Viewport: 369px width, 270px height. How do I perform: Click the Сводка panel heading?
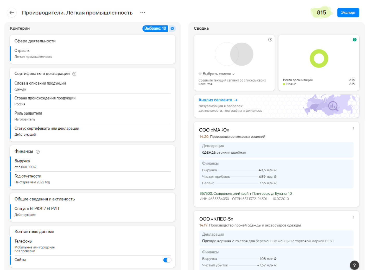point(201,28)
